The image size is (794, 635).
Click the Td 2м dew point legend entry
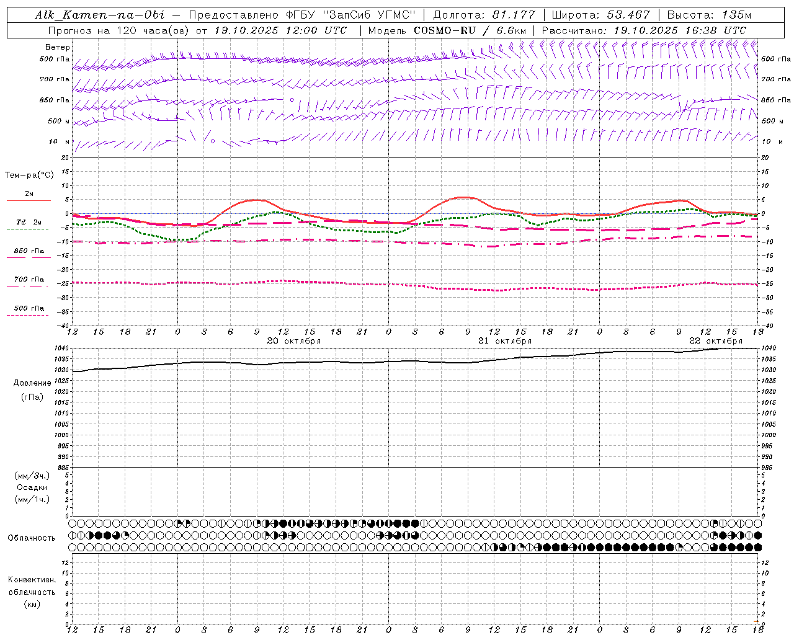pos(29,222)
